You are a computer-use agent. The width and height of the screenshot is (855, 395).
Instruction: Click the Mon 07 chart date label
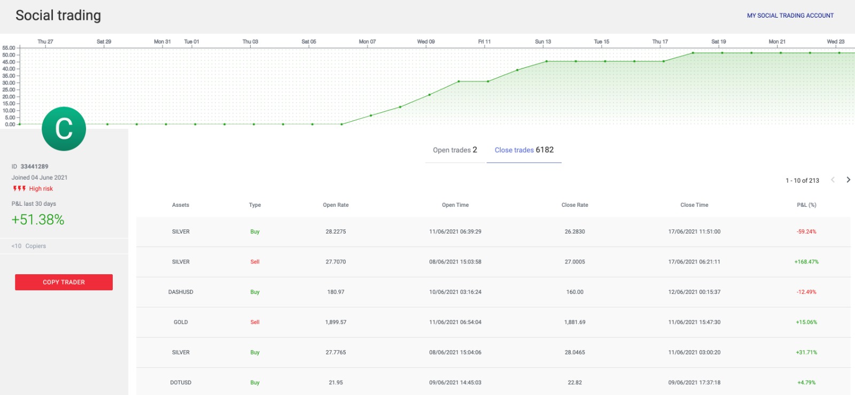pos(367,42)
